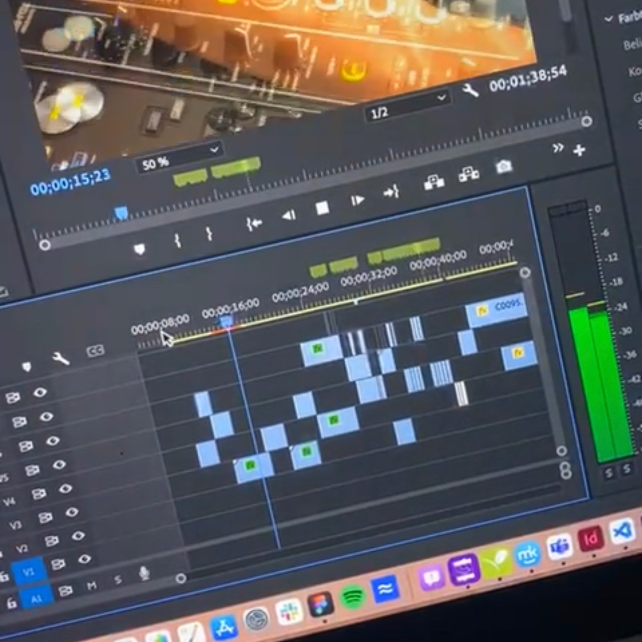The image size is (642, 642).
Task: Open the button editor plus icon
Action: pos(579,151)
